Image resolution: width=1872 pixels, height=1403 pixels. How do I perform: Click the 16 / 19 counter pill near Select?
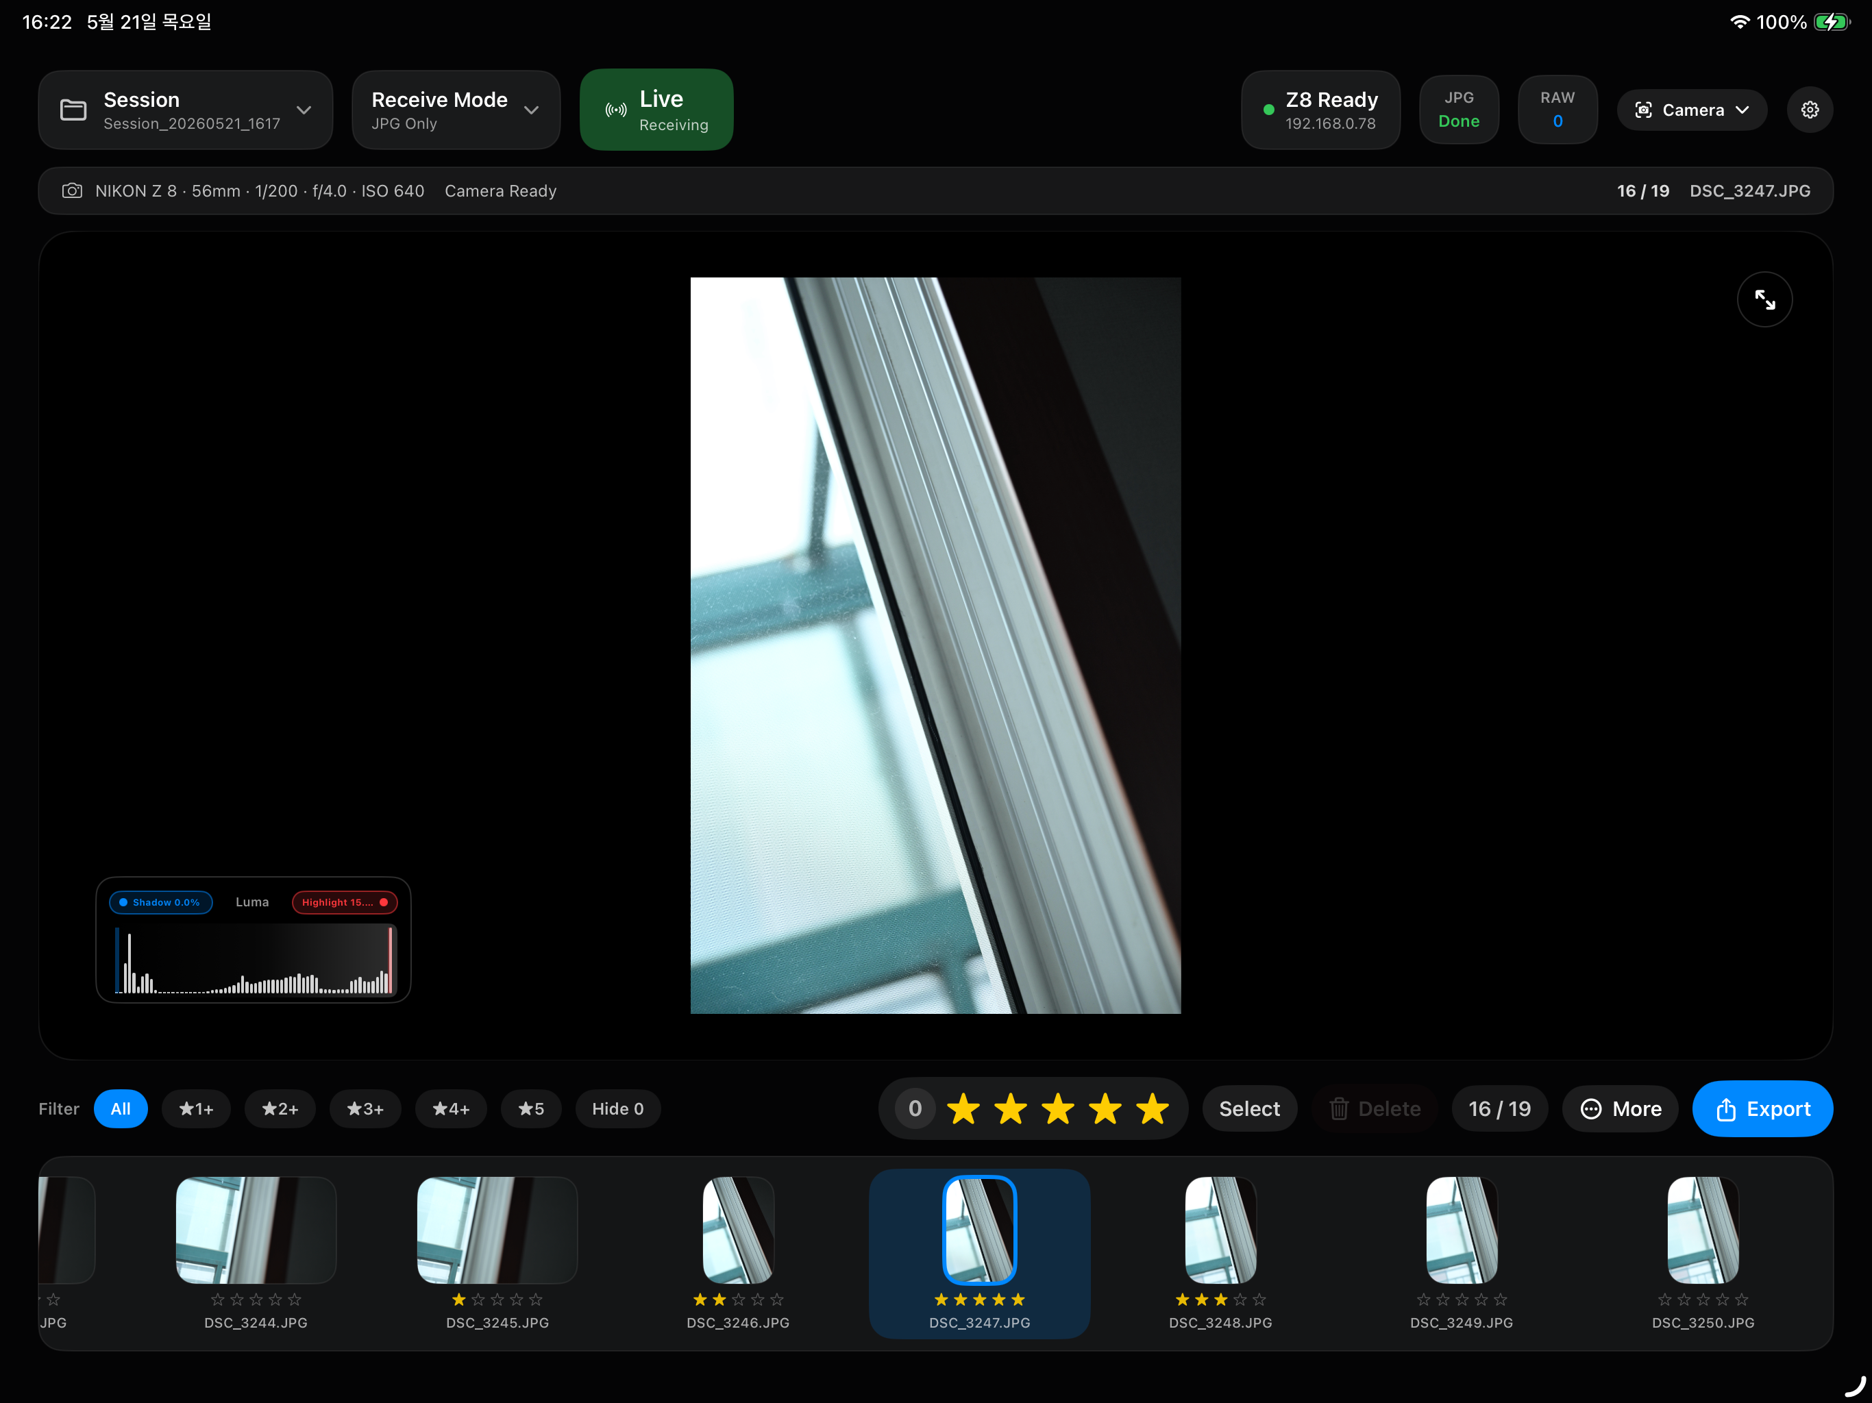tap(1500, 1108)
